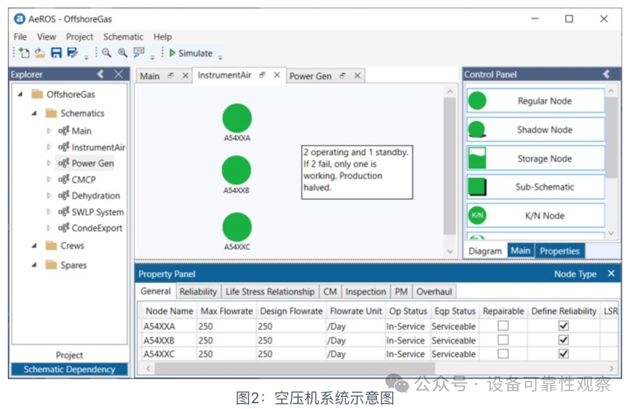Select Schematic Dependency in Explorer footer
Image resolution: width=631 pixels, height=409 pixels.
point(69,369)
